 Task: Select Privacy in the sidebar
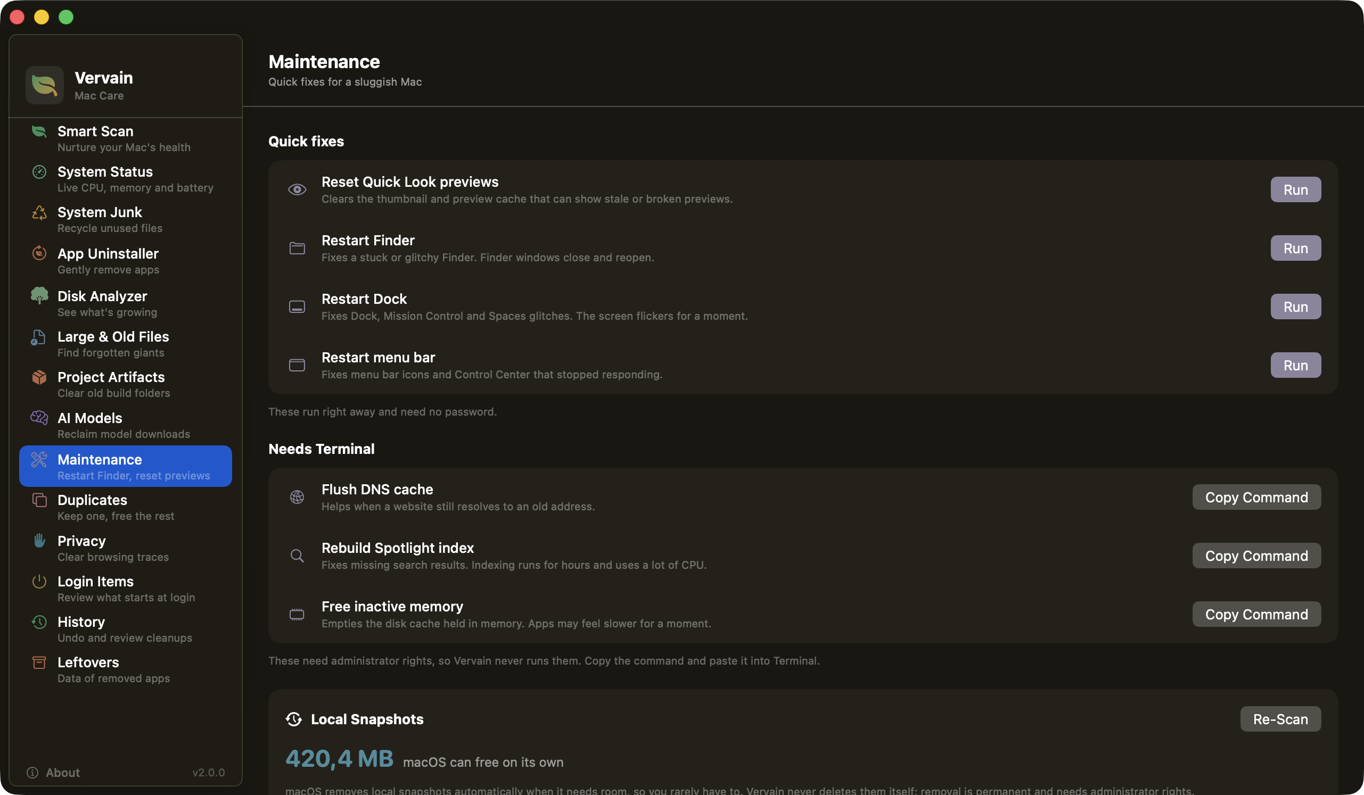tap(126, 549)
